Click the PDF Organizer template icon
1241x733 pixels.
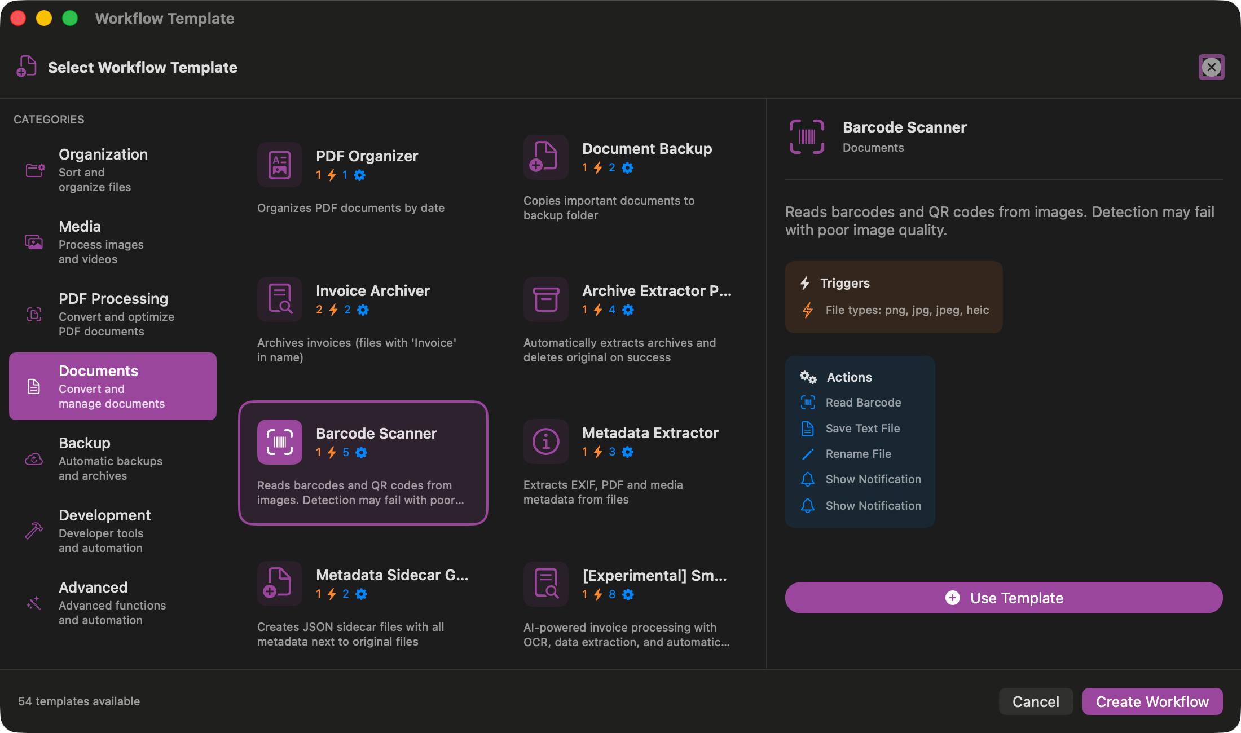coord(280,165)
